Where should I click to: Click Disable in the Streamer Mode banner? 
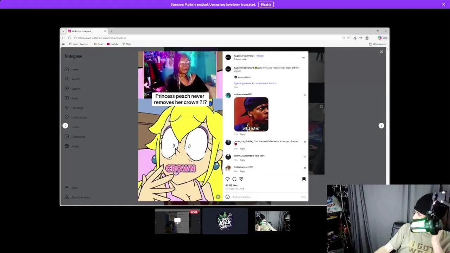click(x=266, y=5)
